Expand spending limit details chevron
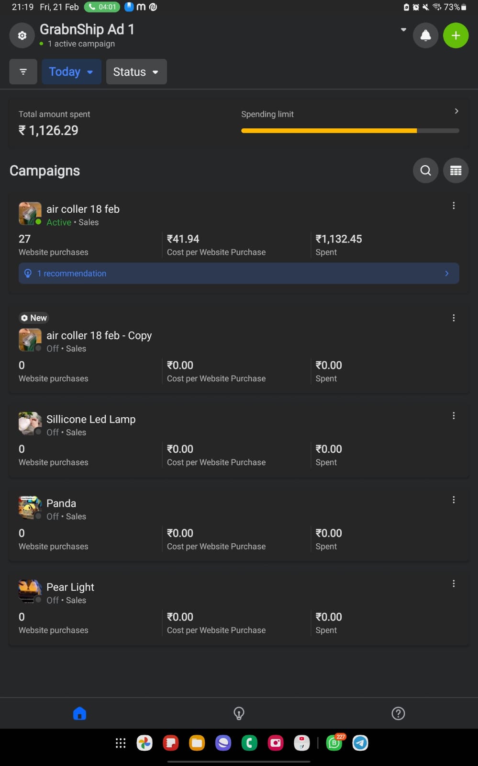This screenshot has height=766, width=478. [456, 111]
